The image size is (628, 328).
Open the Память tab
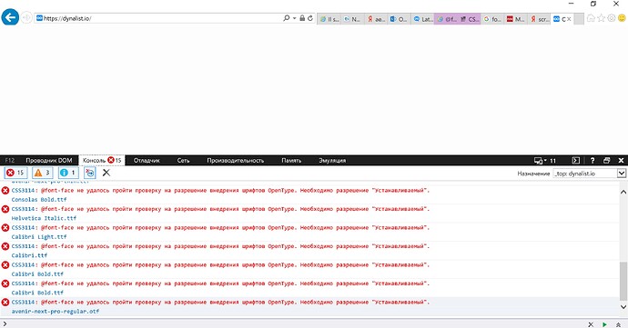click(291, 161)
